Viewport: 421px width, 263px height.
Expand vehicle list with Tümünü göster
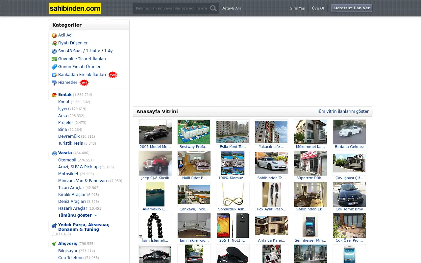pos(78,215)
